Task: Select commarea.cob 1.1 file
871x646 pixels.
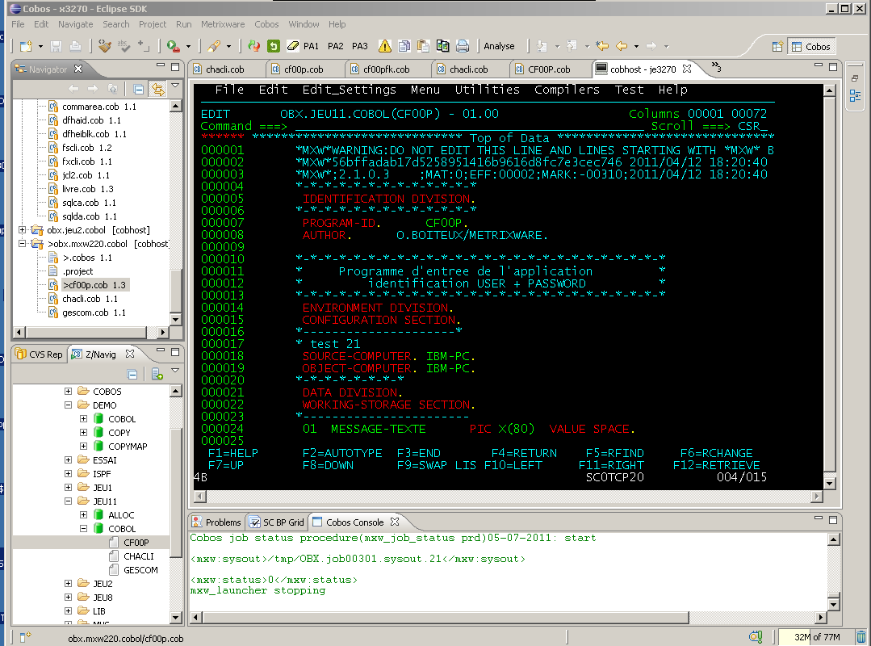Action: point(92,107)
